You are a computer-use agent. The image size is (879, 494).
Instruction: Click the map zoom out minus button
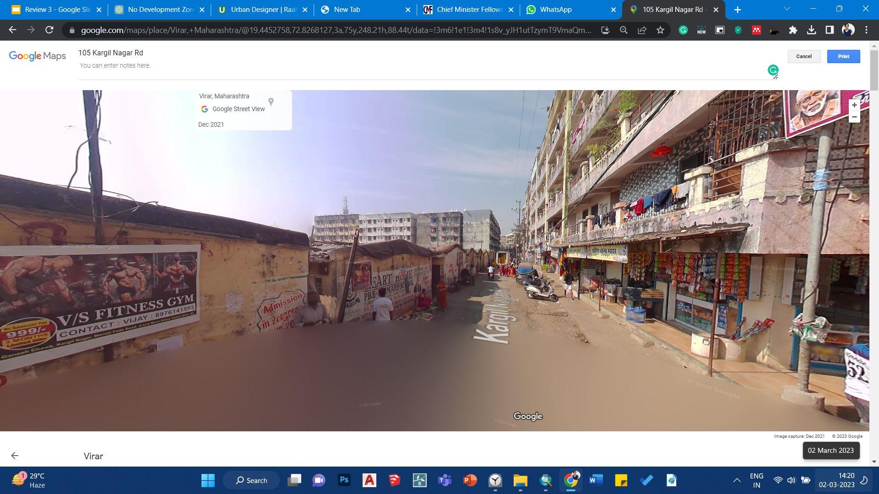854,117
